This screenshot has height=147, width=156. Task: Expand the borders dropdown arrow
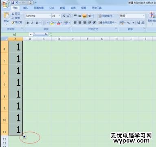[x=48, y=23]
